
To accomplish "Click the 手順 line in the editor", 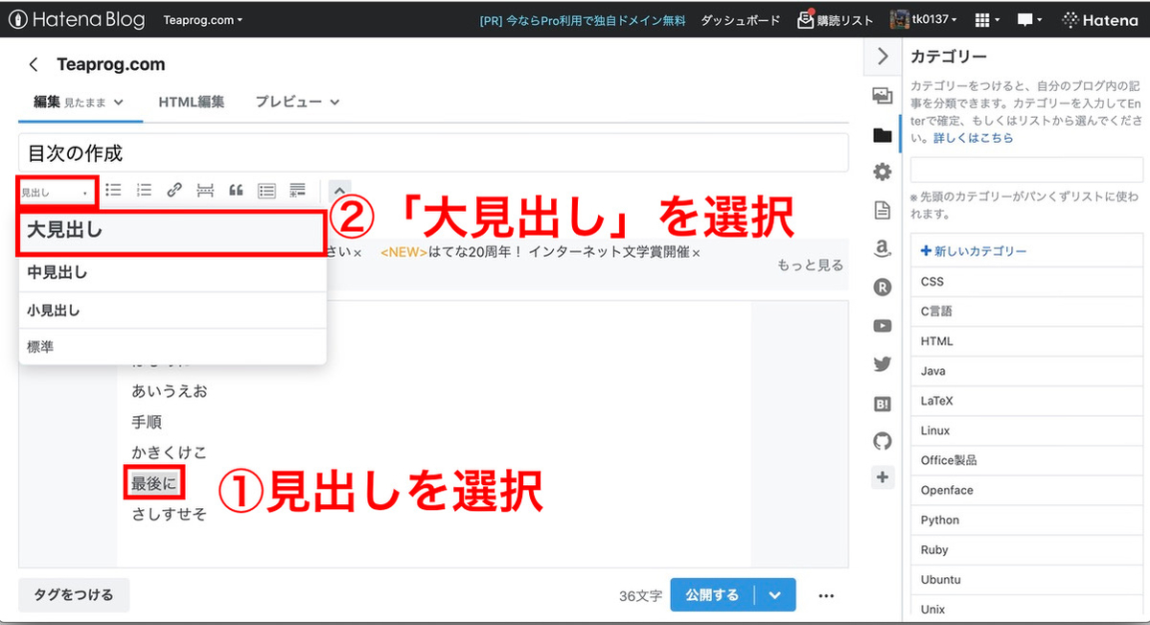I will point(147,421).
